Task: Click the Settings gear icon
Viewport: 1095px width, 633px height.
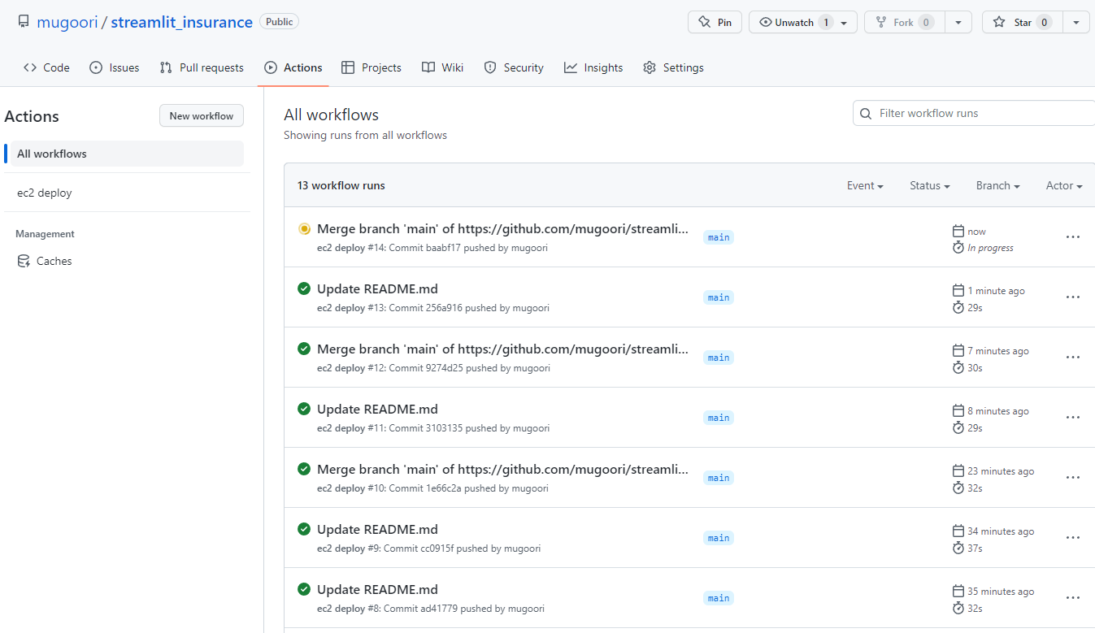Action: [649, 67]
